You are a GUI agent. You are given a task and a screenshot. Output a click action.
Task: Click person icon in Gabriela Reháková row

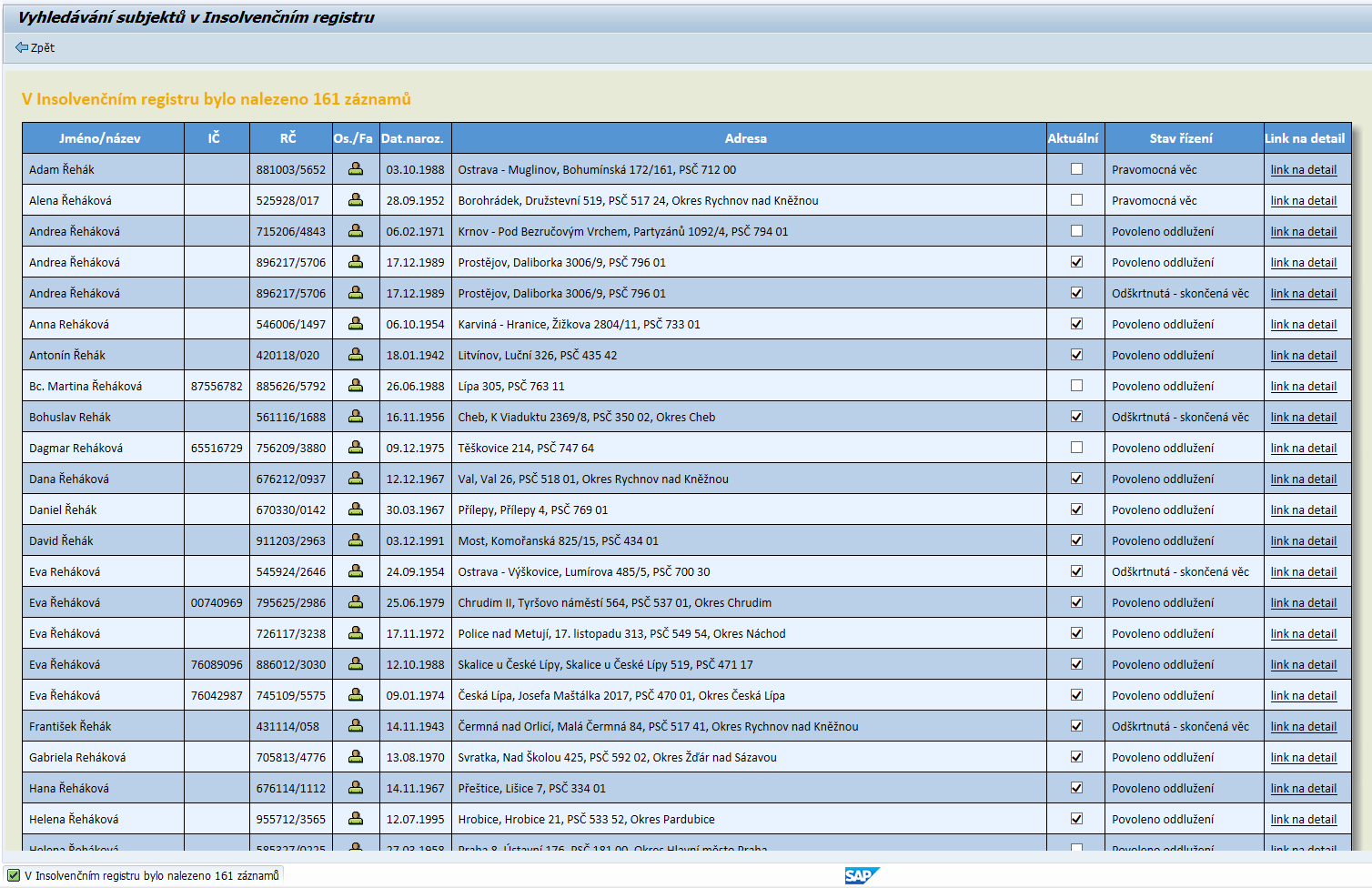(356, 757)
